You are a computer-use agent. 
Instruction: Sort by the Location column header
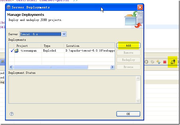89,46
